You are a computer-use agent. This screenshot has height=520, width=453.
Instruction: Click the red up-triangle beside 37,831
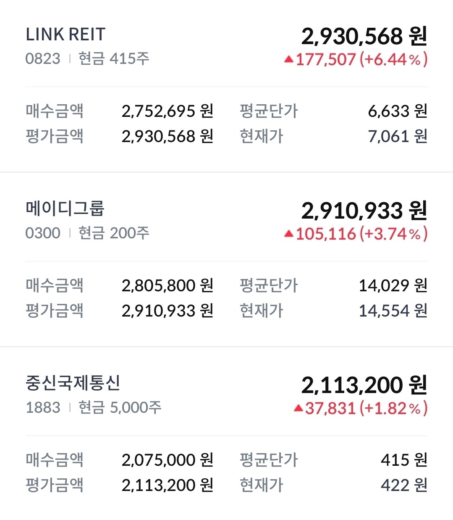(x=298, y=408)
